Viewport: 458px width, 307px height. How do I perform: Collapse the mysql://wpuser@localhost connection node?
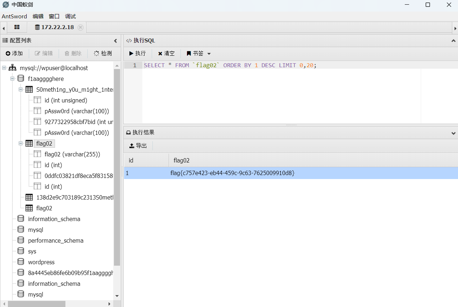coord(4,68)
